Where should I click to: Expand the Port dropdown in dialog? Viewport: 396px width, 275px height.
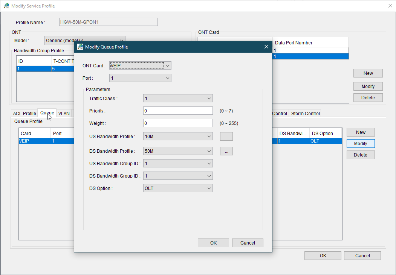click(x=140, y=78)
